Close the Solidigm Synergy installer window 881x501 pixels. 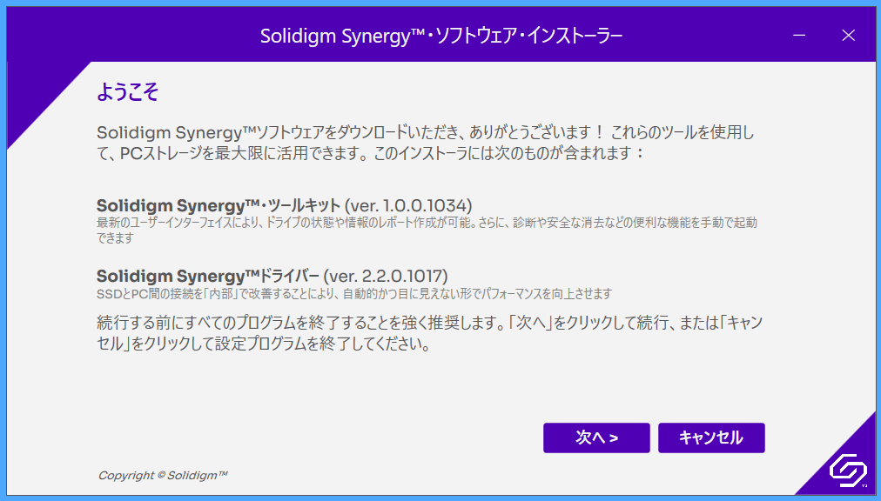coord(849,36)
